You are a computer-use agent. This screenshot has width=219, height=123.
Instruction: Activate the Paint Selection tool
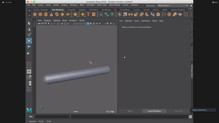coord(29,35)
